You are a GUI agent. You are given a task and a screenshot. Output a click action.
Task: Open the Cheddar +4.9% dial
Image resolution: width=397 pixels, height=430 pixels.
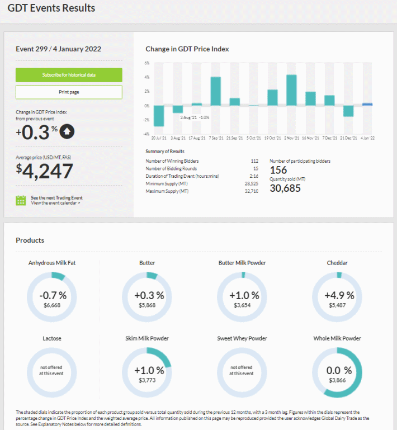(337, 297)
